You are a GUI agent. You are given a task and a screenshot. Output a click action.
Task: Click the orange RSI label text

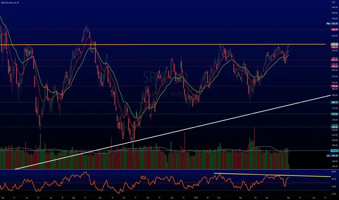[x=143, y=177]
